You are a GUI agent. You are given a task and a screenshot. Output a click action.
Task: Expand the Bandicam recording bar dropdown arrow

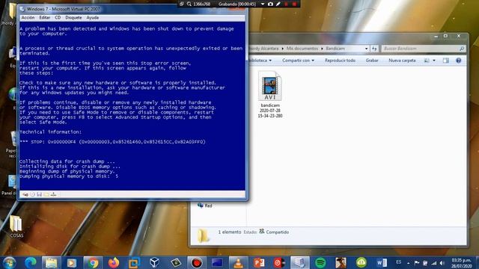coord(263,4)
